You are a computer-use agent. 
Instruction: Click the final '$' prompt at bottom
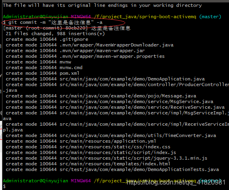pos(4,186)
